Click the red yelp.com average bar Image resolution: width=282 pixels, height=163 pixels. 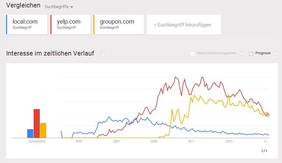point(37,123)
